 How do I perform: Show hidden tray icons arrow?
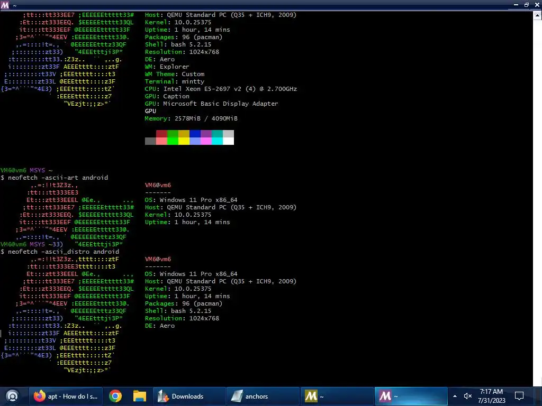[455, 396]
